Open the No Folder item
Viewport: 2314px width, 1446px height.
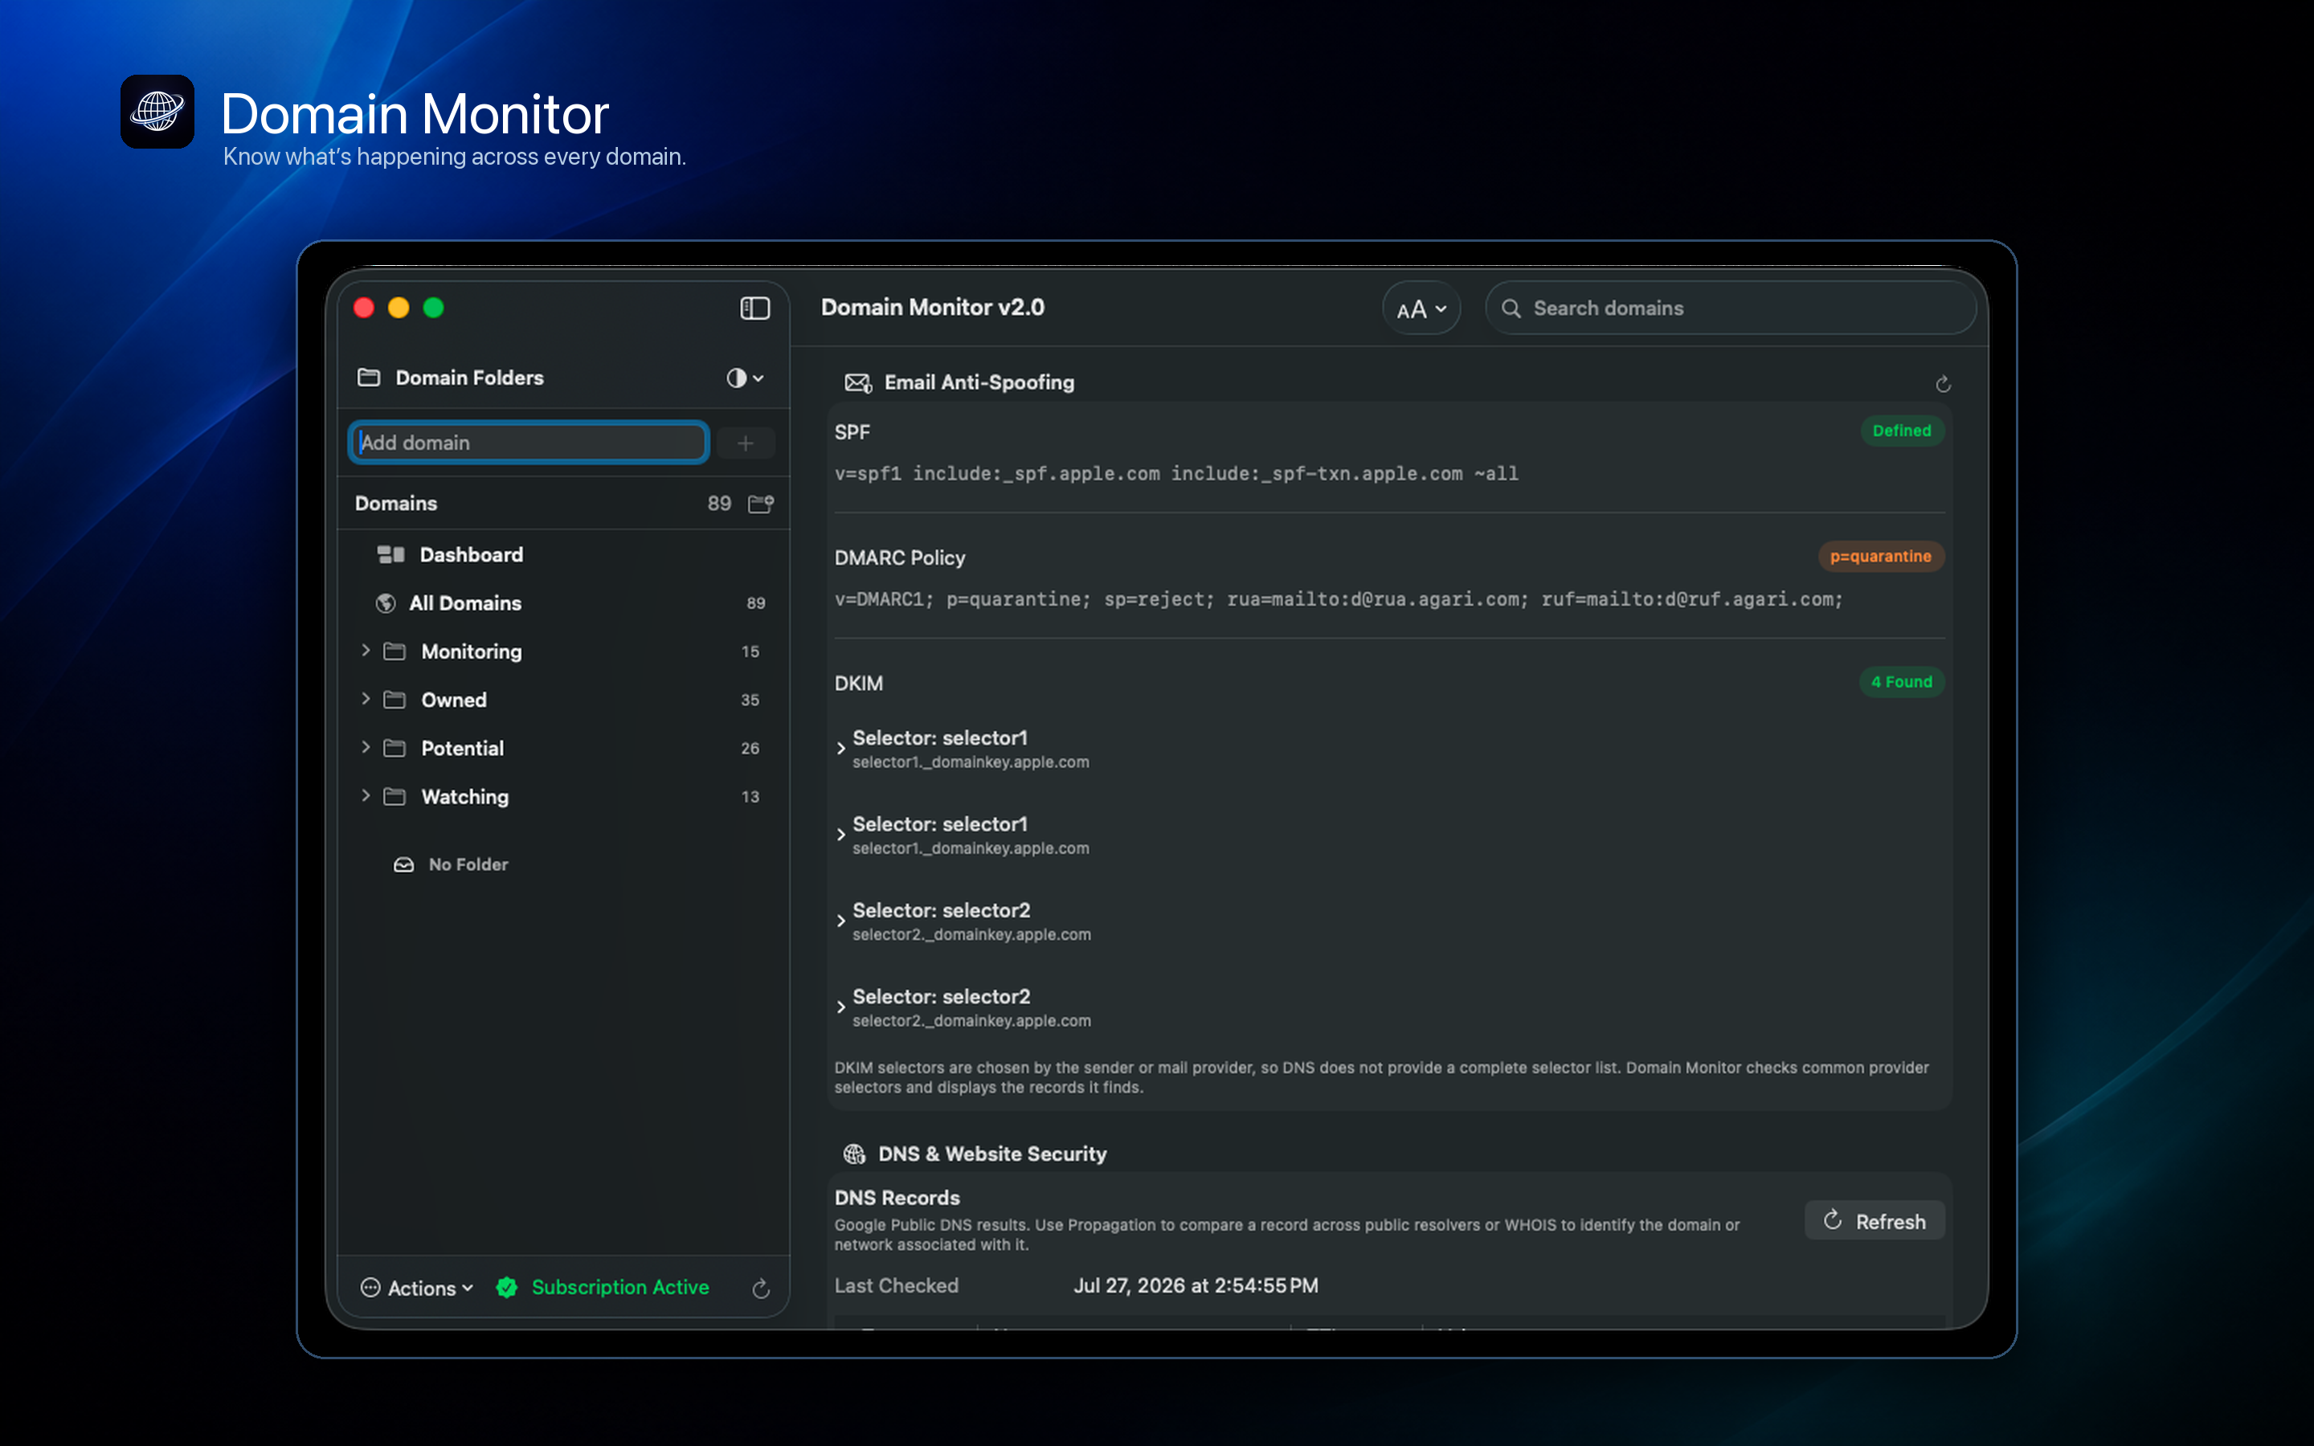(x=468, y=864)
